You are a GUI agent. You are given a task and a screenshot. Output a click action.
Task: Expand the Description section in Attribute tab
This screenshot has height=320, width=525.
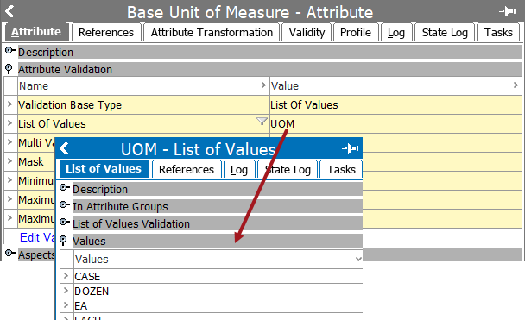coord(10,51)
